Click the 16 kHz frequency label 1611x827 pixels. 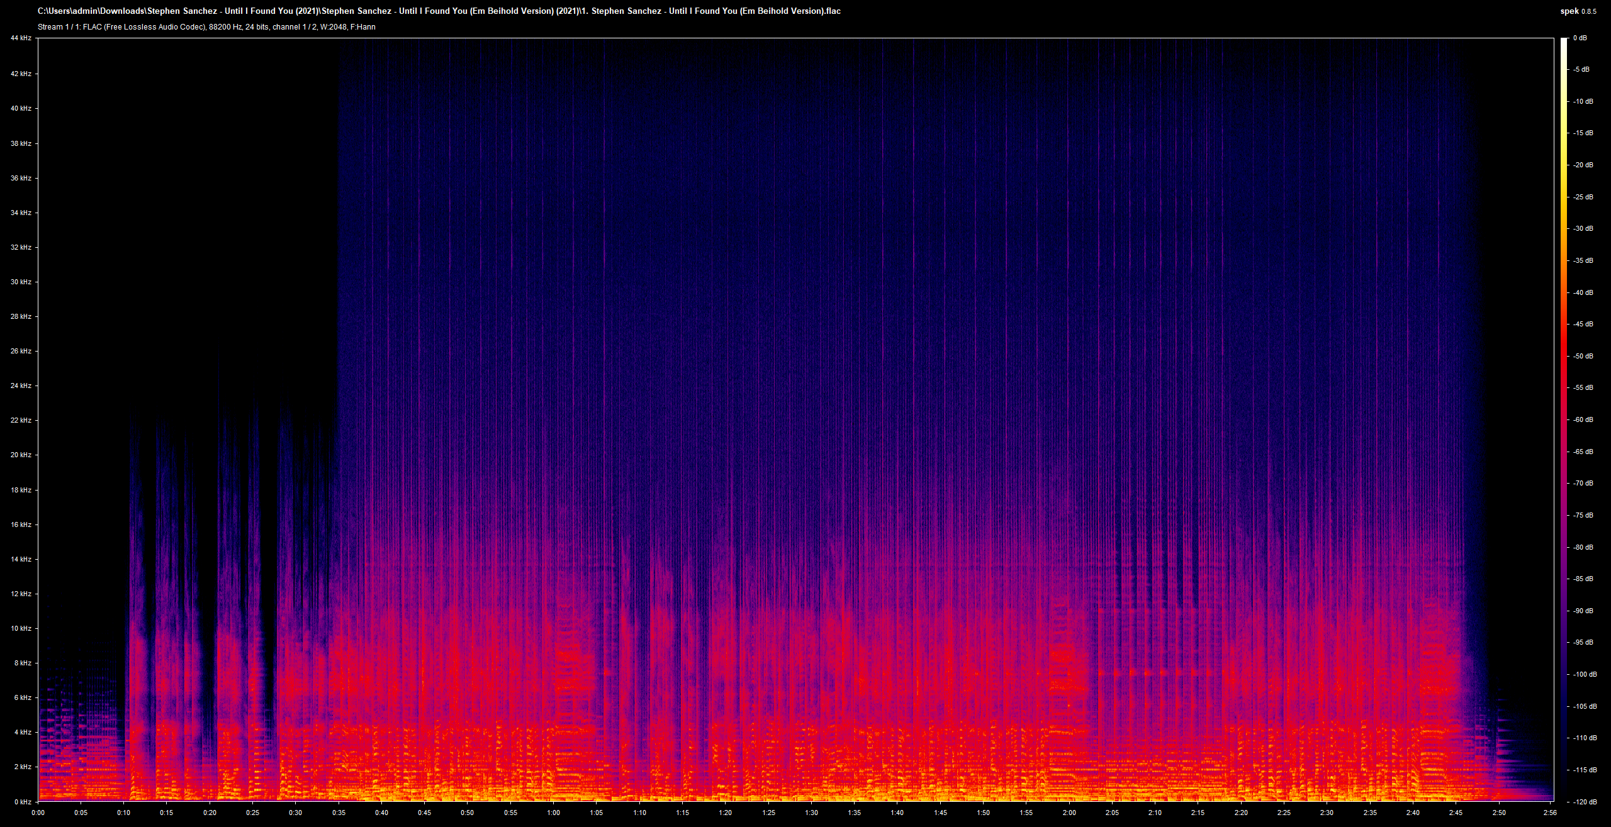tap(21, 525)
